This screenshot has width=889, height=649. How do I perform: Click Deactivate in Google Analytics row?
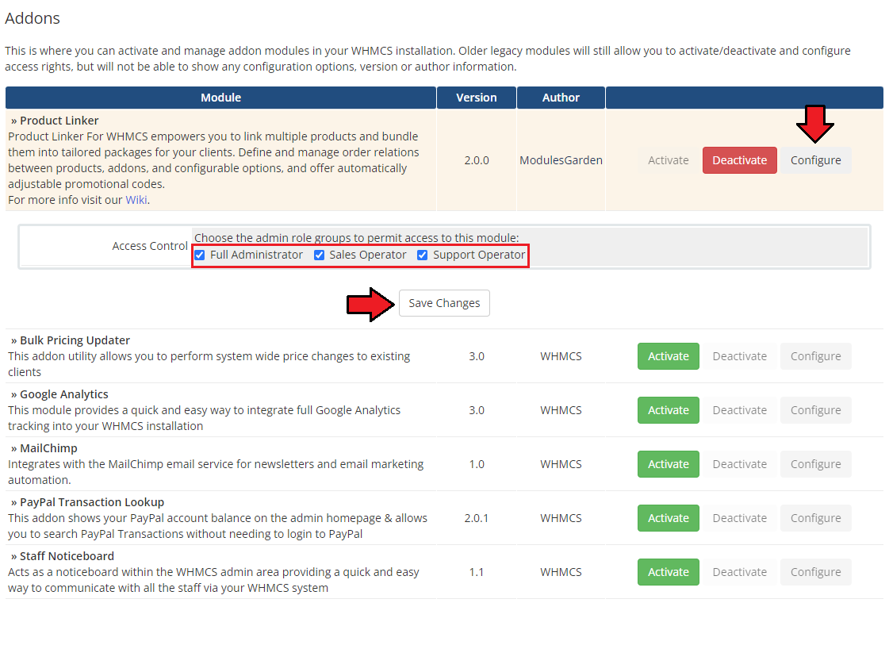coord(739,410)
